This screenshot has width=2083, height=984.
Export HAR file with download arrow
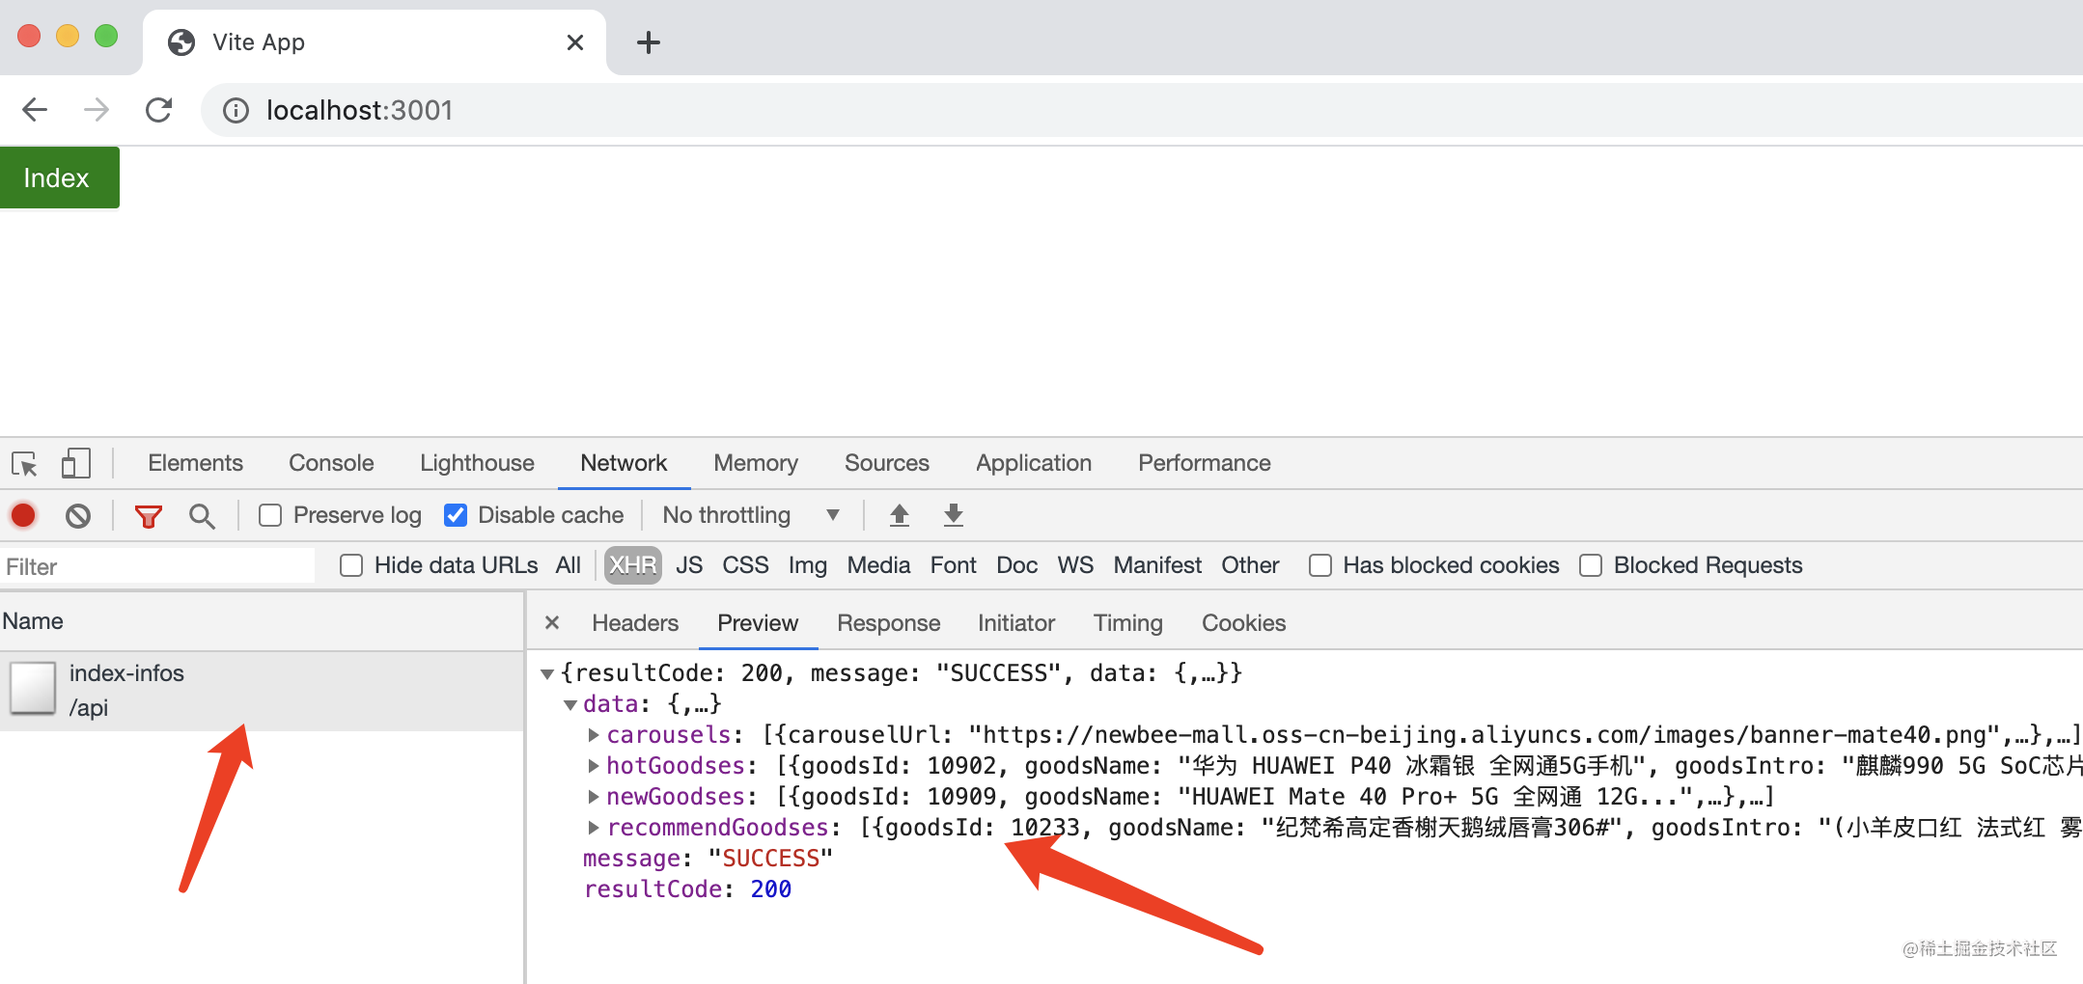(954, 515)
